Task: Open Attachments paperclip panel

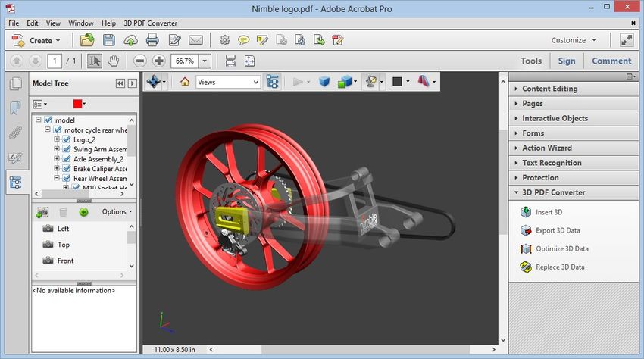Action: tap(16, 133)
